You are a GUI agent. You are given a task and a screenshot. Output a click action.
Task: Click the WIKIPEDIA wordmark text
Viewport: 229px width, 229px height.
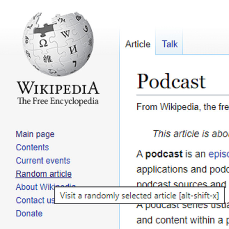coord(58,88)
